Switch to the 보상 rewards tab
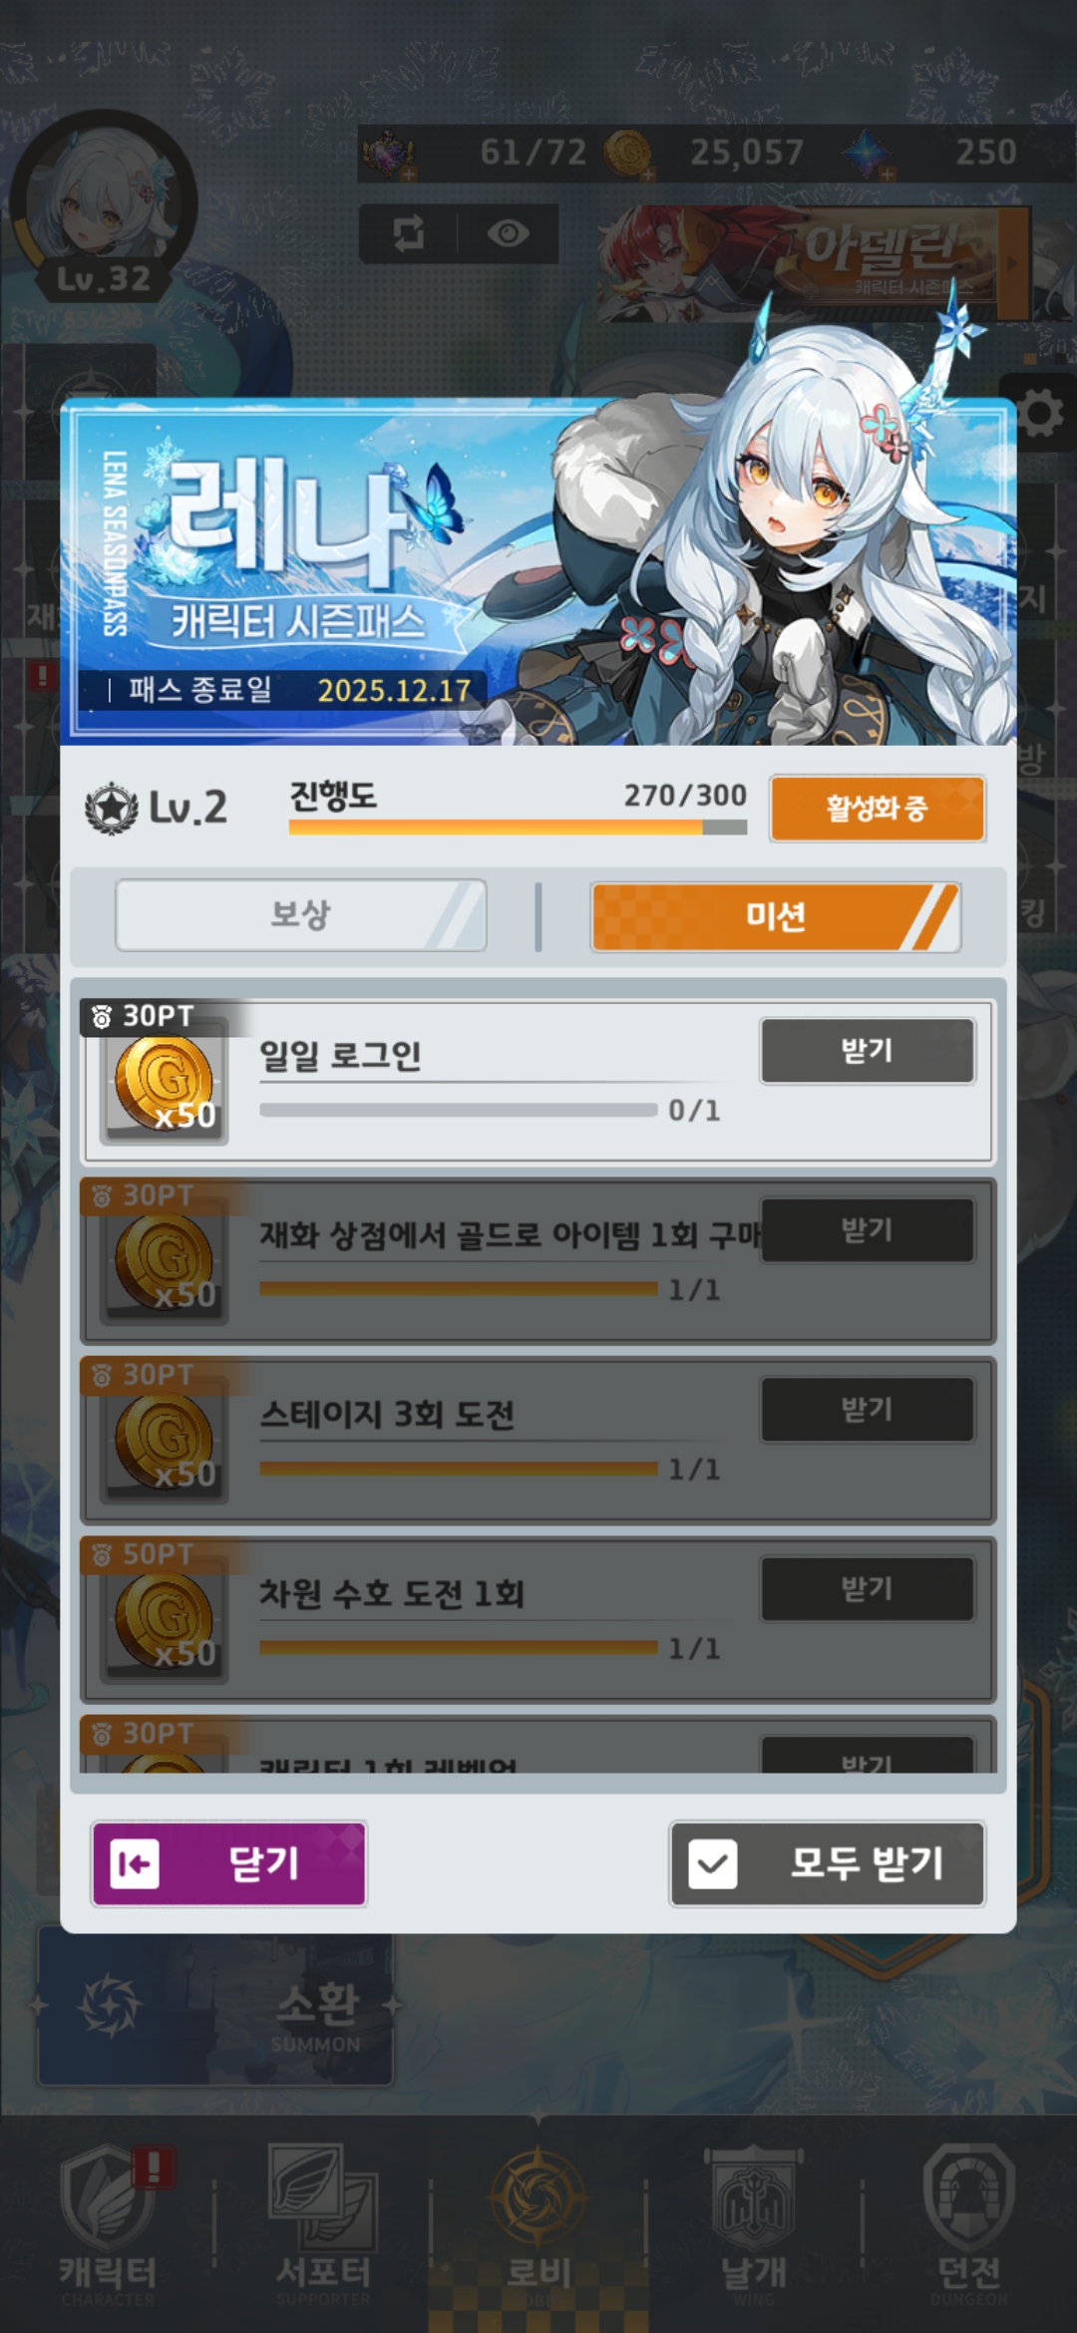Screen dimensions: 1077x2333 301,914
